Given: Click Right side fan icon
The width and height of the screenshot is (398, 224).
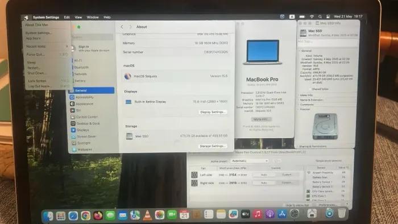Looking at the screenshot, I should 194,183.
